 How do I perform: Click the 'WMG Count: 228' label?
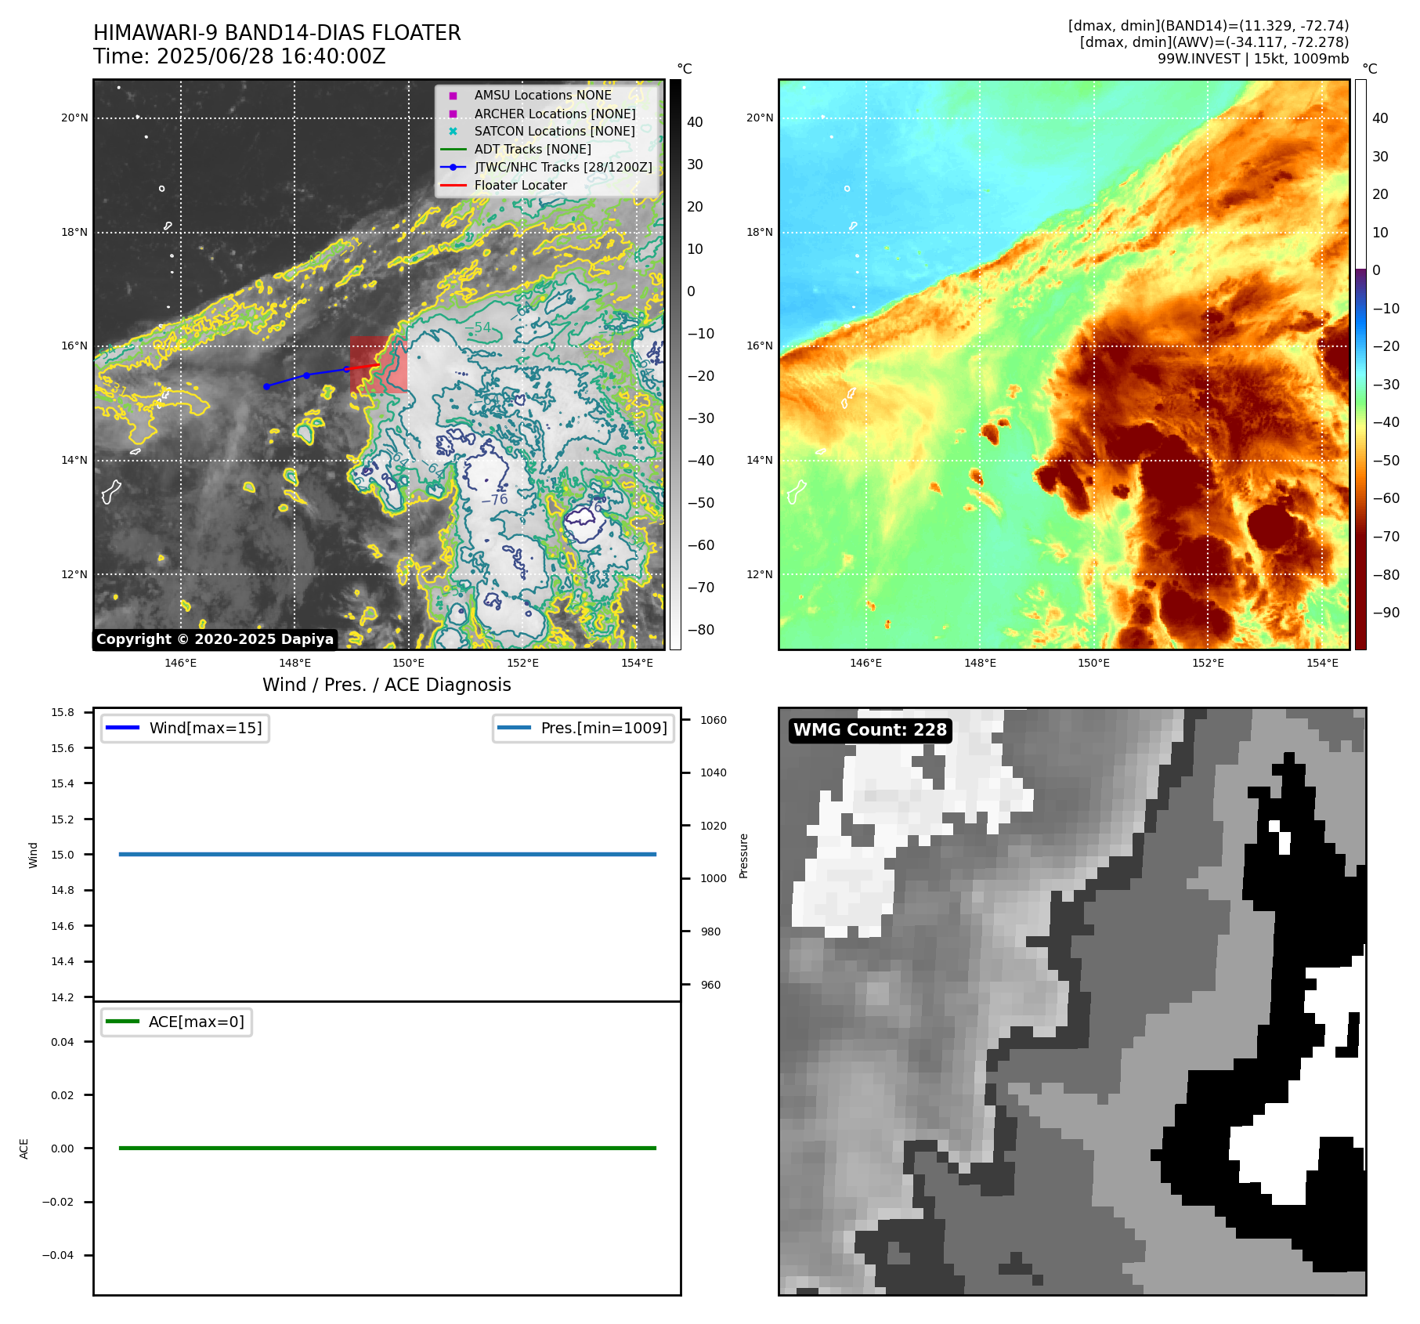pyautogui.click(x=870, y=730)
